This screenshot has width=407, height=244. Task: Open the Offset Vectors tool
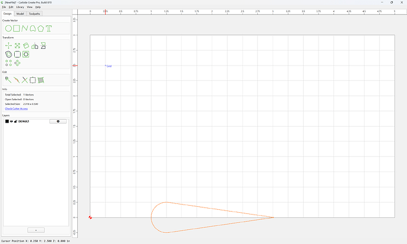point(9,54)
